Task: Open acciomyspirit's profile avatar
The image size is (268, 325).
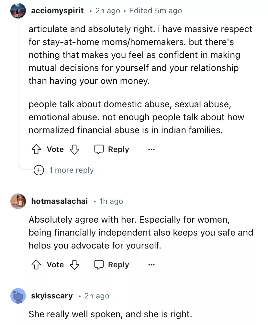Action: coord(18,11)
